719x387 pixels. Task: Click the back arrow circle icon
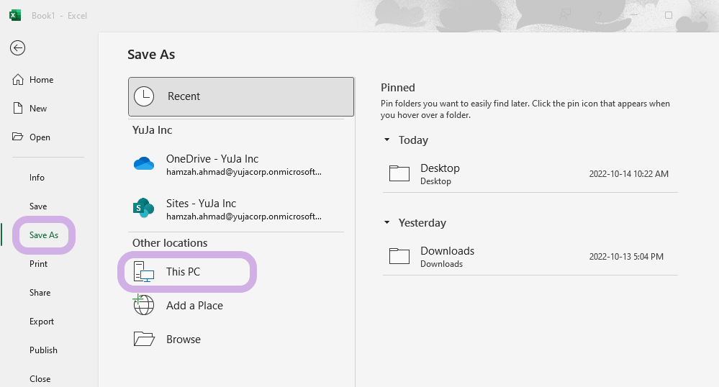point(17,47)
